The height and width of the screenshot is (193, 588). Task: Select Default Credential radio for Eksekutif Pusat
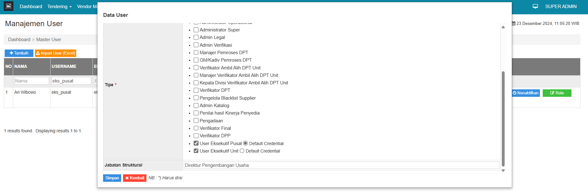coord(245,143)
